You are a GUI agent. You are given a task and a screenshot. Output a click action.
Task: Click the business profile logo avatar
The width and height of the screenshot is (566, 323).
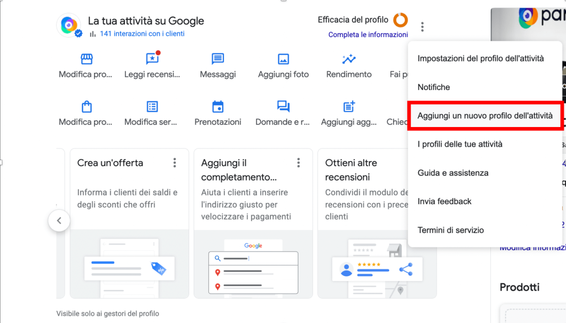pyautogui.click(x=69, y=25)
